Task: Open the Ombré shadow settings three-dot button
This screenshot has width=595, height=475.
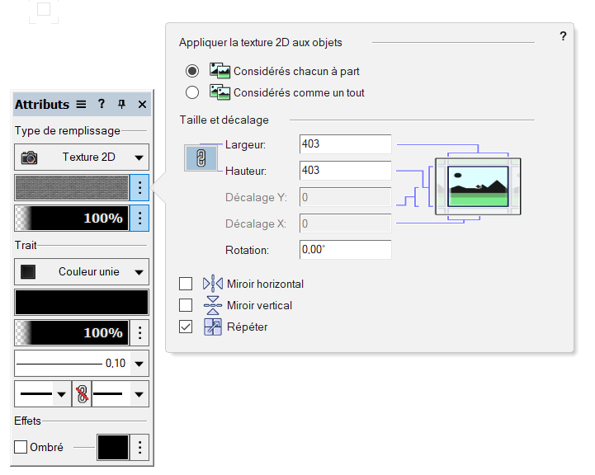Action: [x=140, y=448]
